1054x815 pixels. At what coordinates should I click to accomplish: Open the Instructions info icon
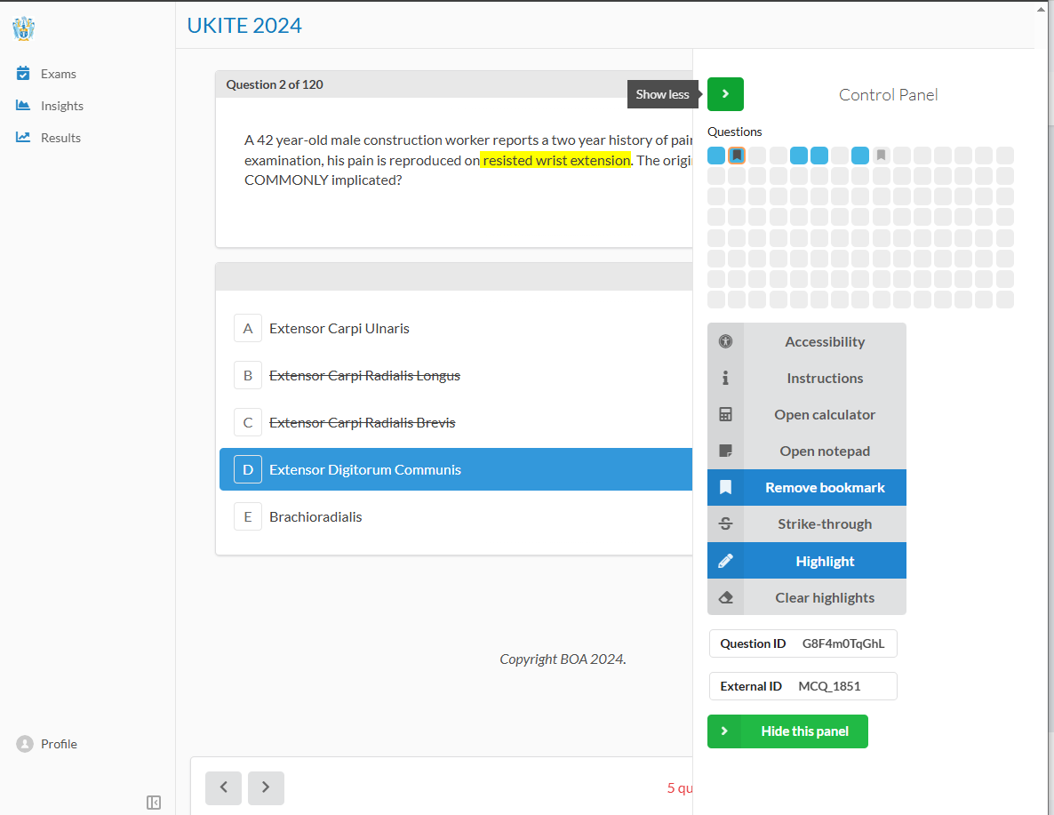point(725,378)
